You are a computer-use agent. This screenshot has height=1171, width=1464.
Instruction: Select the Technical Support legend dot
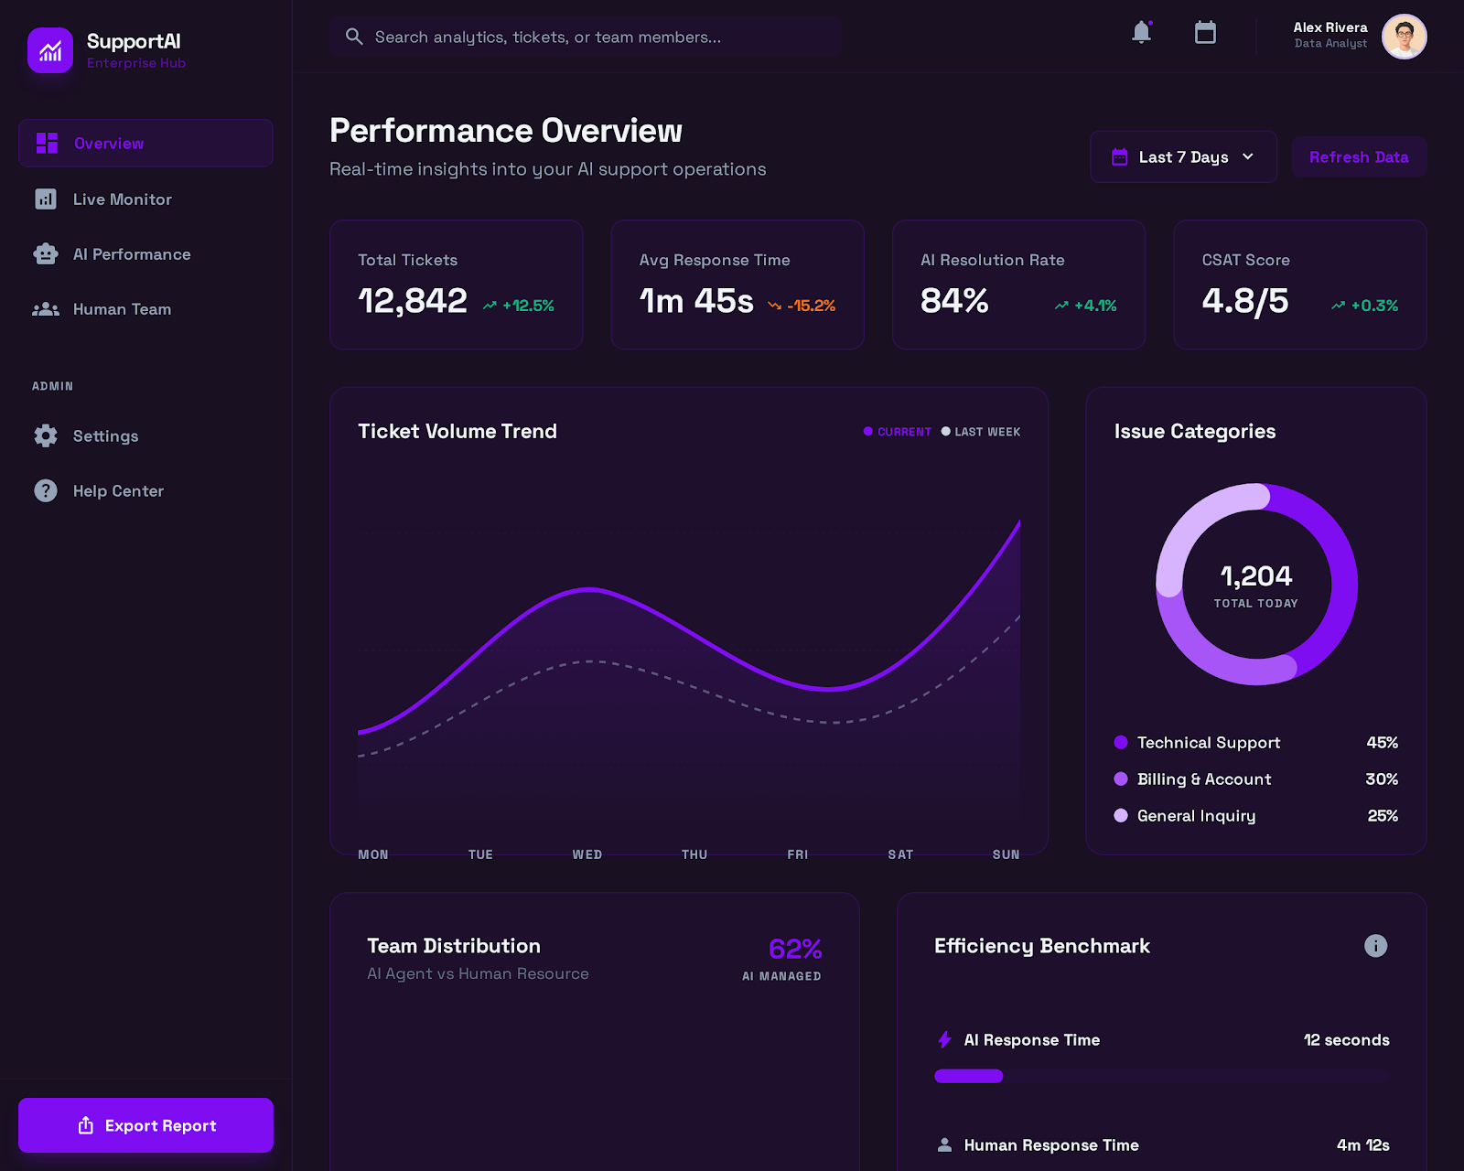pyautogui.click(x=1120, y=742)
